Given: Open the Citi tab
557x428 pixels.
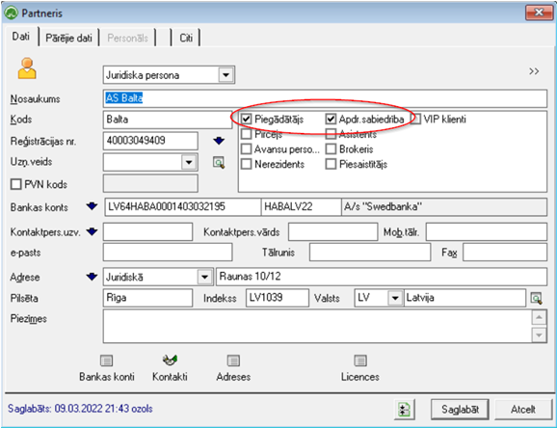Looking at the screenshot, I should pyautogui.click(x=186, y=38).
